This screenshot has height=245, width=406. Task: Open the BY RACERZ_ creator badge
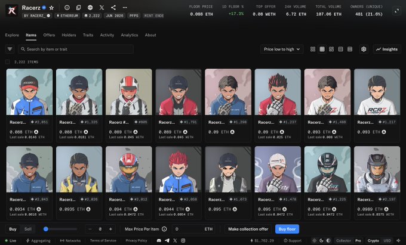coord(37,15)
